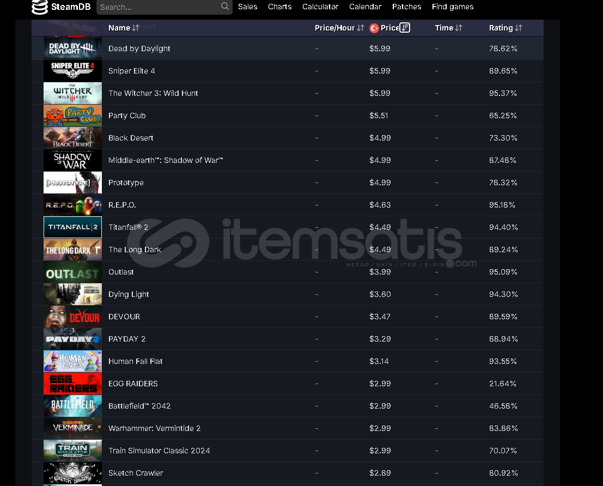Click the $4.63 price of R.E.P.O.
The height and width of the screenshot is (486, 603).
(380, 205)
